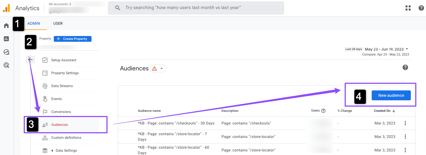Click the Property Settings layout icon
Viewport: 426px width, 155px height.
[x=45, y=73]
